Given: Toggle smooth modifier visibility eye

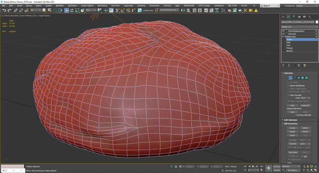Looking at the screenshot, I should point(283,34).
